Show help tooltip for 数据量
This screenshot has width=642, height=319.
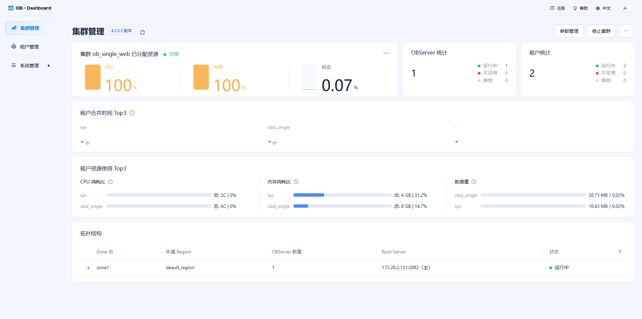point(474,182)
